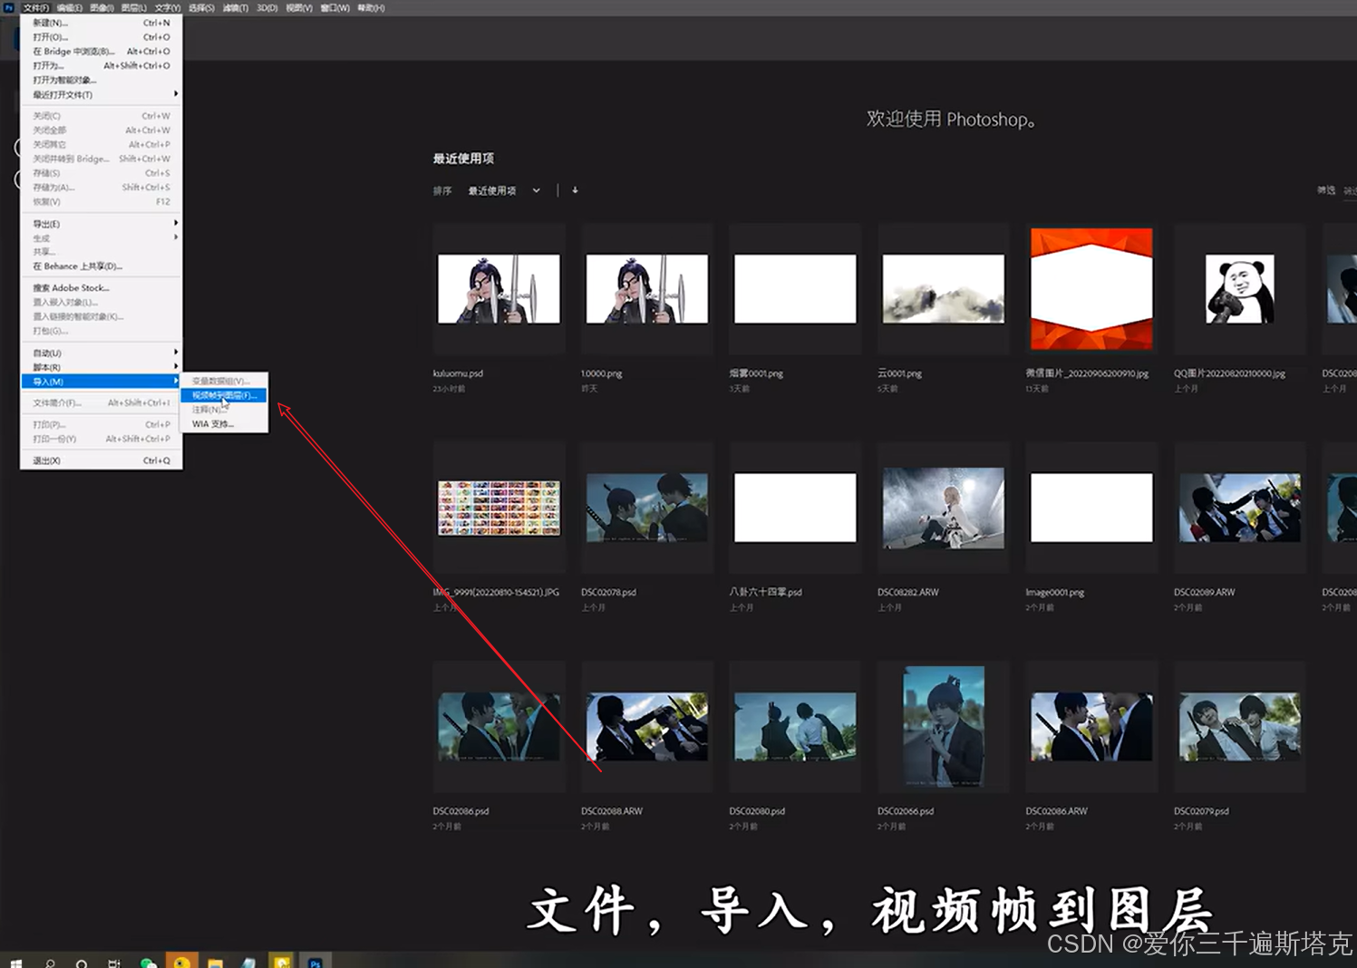Expand the 最近打开文件(T) submenu

point(102,94)
